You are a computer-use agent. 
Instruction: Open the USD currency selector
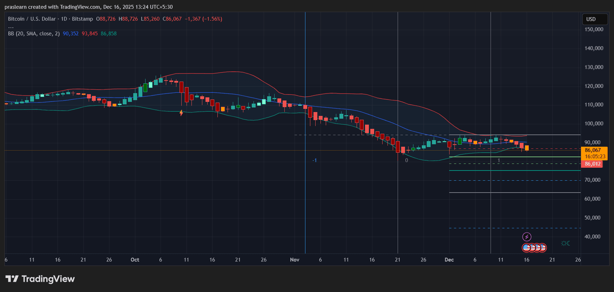[595, 19]
